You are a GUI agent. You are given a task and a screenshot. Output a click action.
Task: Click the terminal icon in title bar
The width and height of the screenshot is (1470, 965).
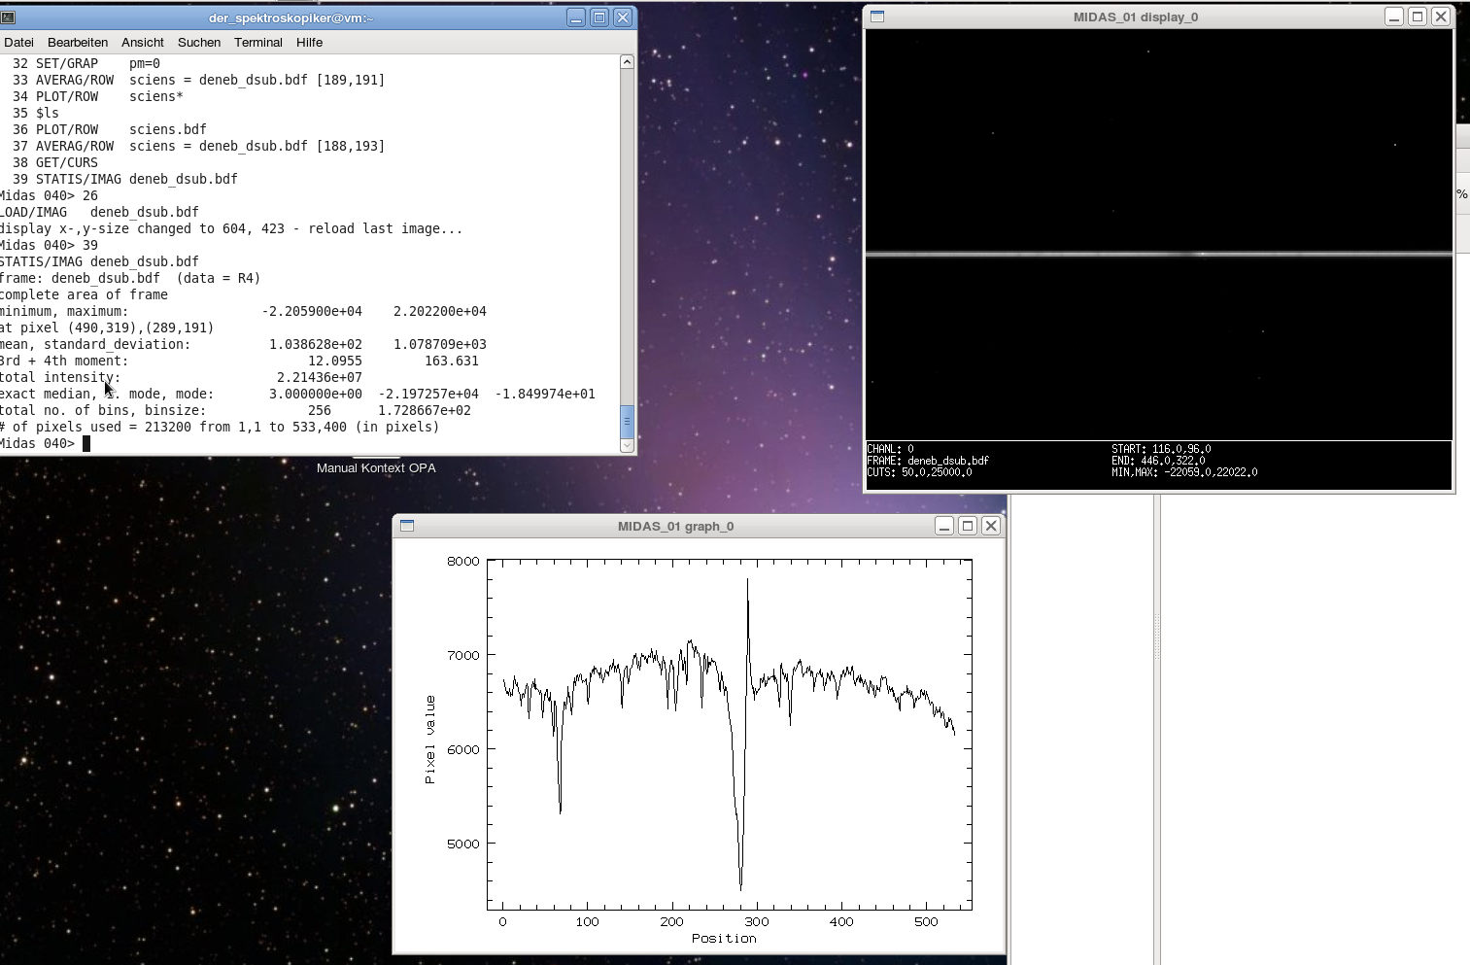[x=8, y=17]
